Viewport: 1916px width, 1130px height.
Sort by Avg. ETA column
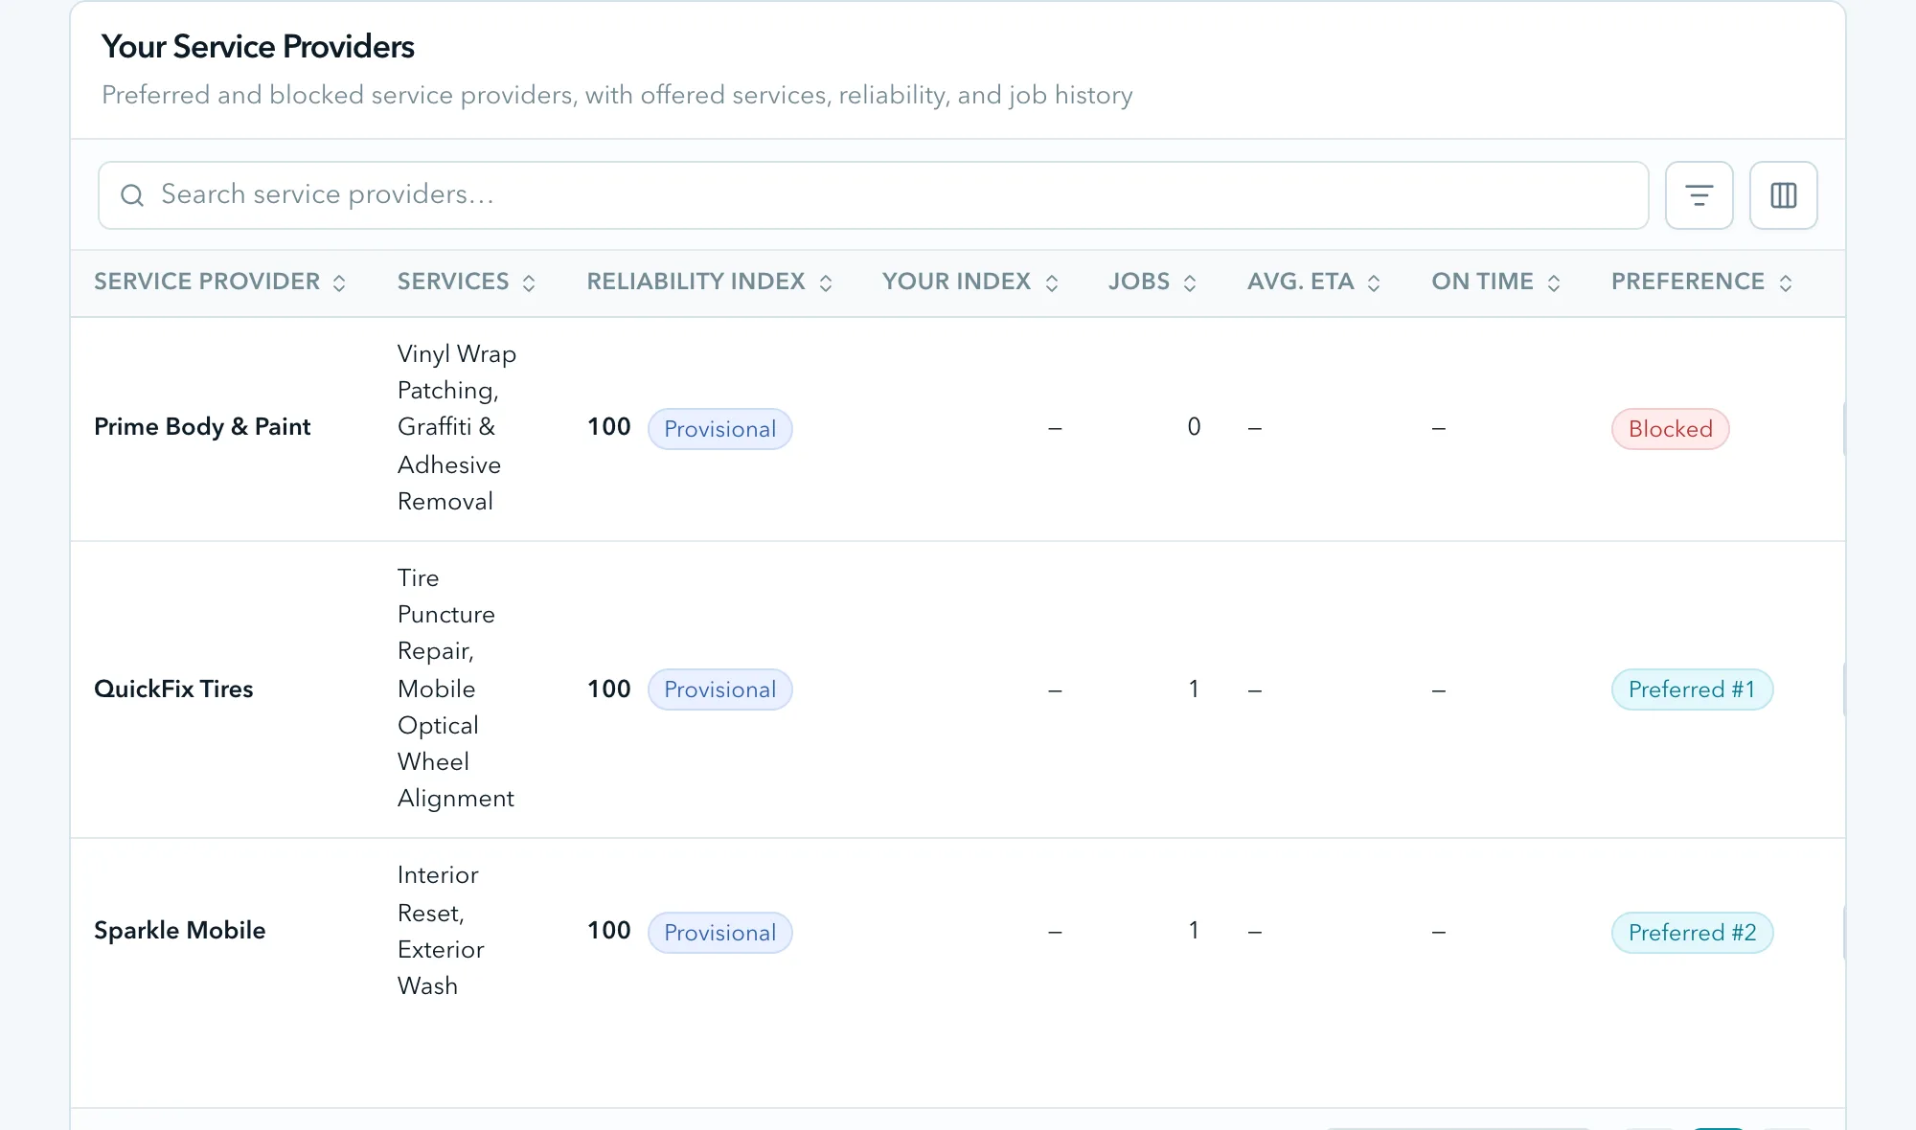tap(1313, 282)
